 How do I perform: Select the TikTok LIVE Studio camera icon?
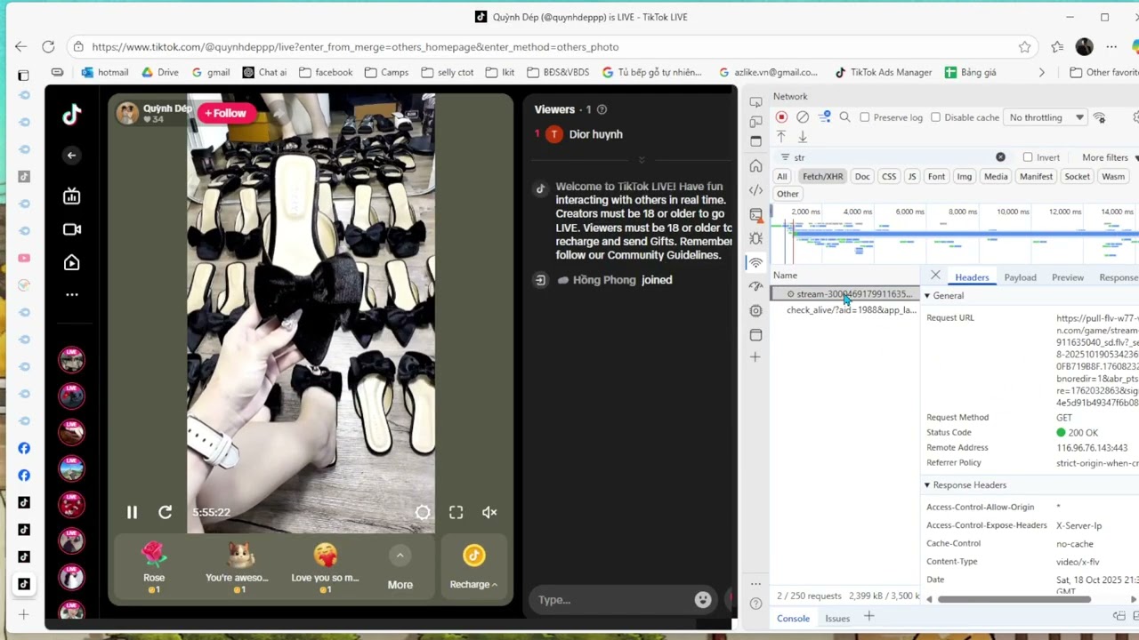coord(71,229)
